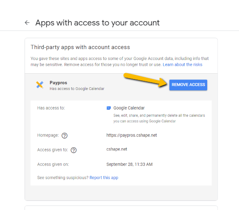Viewport: 239px width, 210px height.
Task: Click the 'Apps with access to your account' heading
Action: click(x=97, y=23)
